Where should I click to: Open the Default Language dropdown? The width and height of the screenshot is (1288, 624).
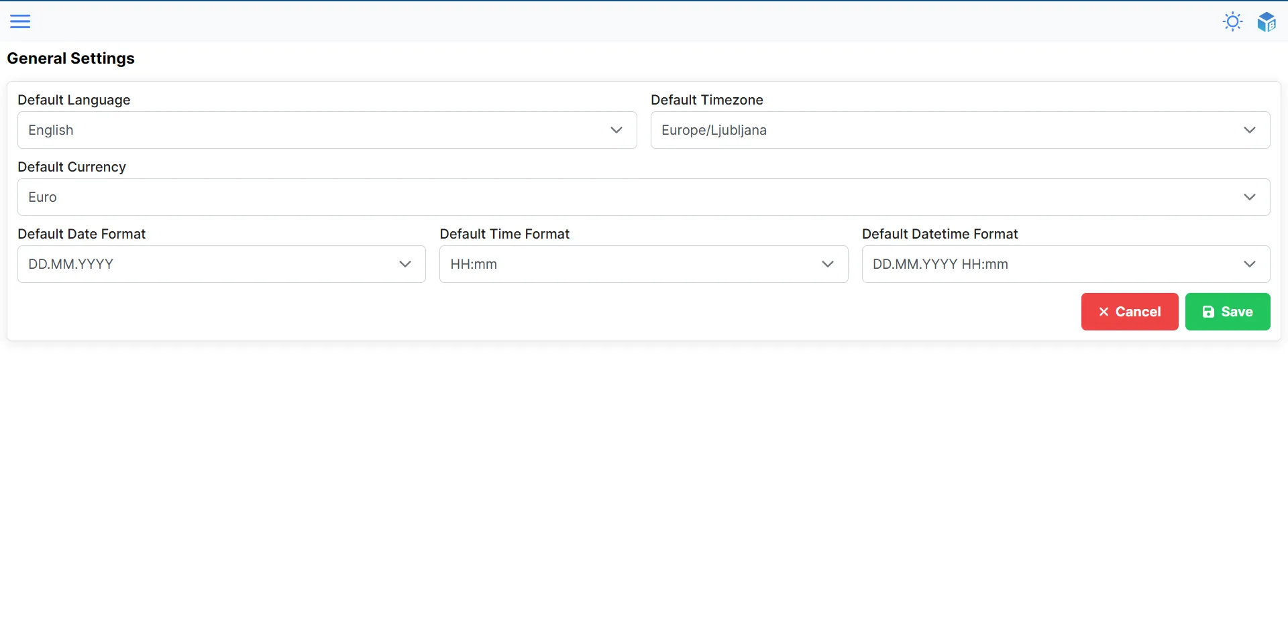pos(327,130)
